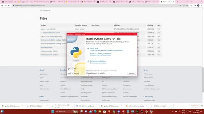
Task: Open the Events footer link
Action: tap(42, 97)
